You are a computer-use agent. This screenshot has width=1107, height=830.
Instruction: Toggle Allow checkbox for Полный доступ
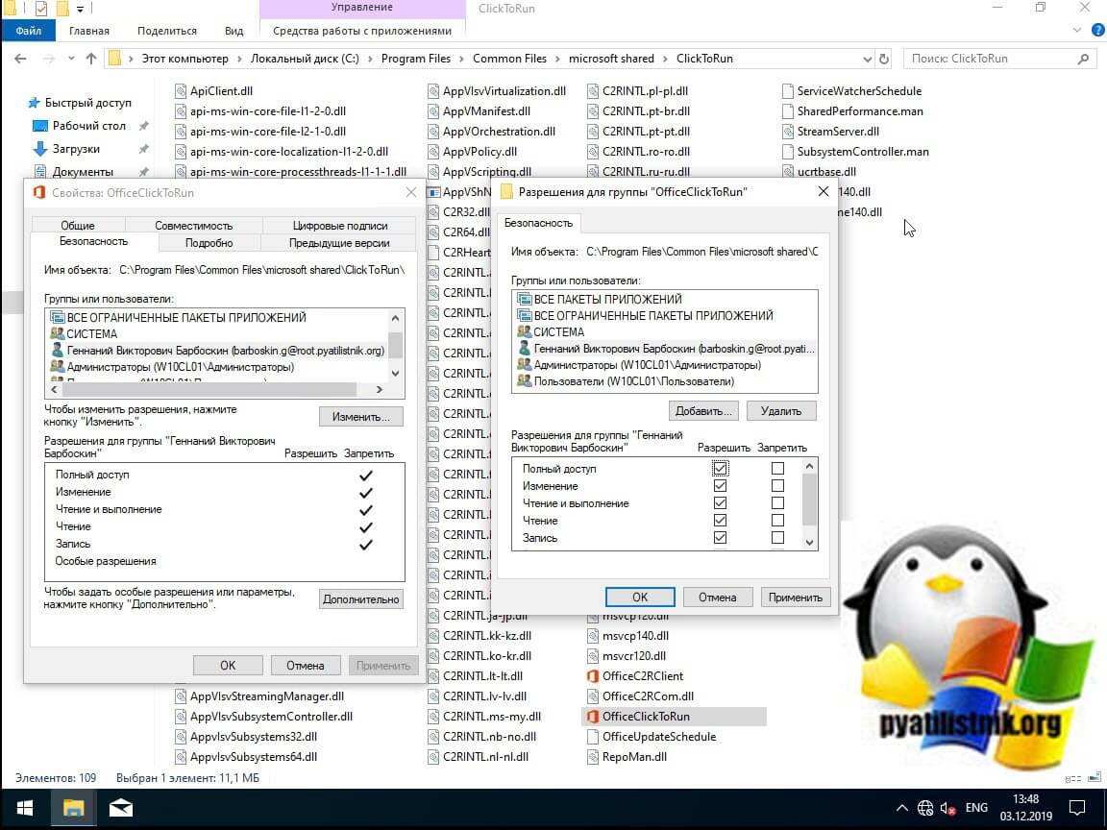point(721,469)
